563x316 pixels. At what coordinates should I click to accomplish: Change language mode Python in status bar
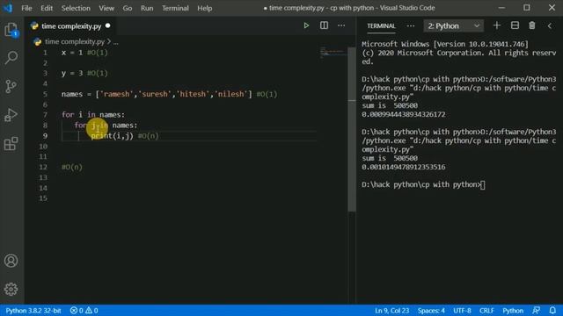[x=512, y=310]
